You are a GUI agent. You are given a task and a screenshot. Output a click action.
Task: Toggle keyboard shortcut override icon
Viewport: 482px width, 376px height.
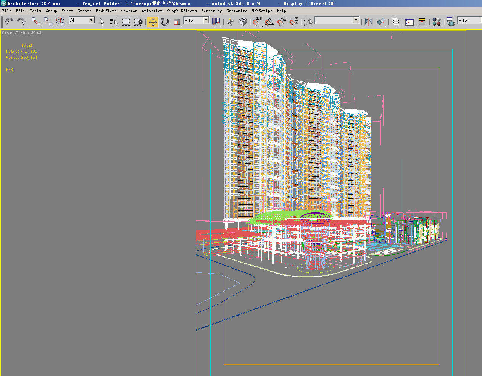[x=243, y=22]
